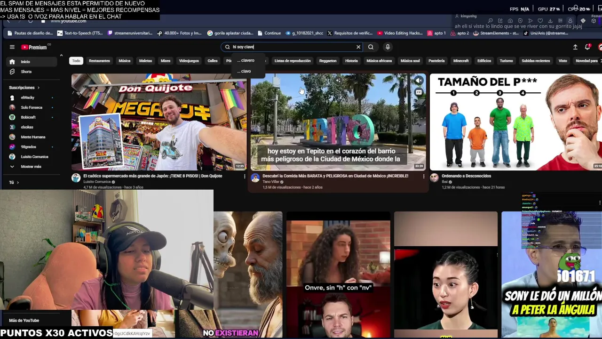Select the Turismo filter chip
This screenshot has height=339, width=602.
pos(506,61)
